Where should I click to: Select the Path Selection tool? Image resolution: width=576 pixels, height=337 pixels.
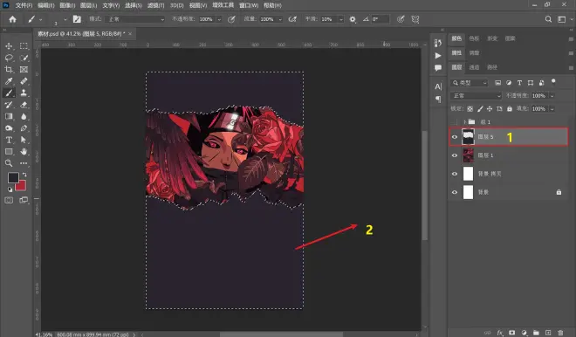[x=24, y=140]
